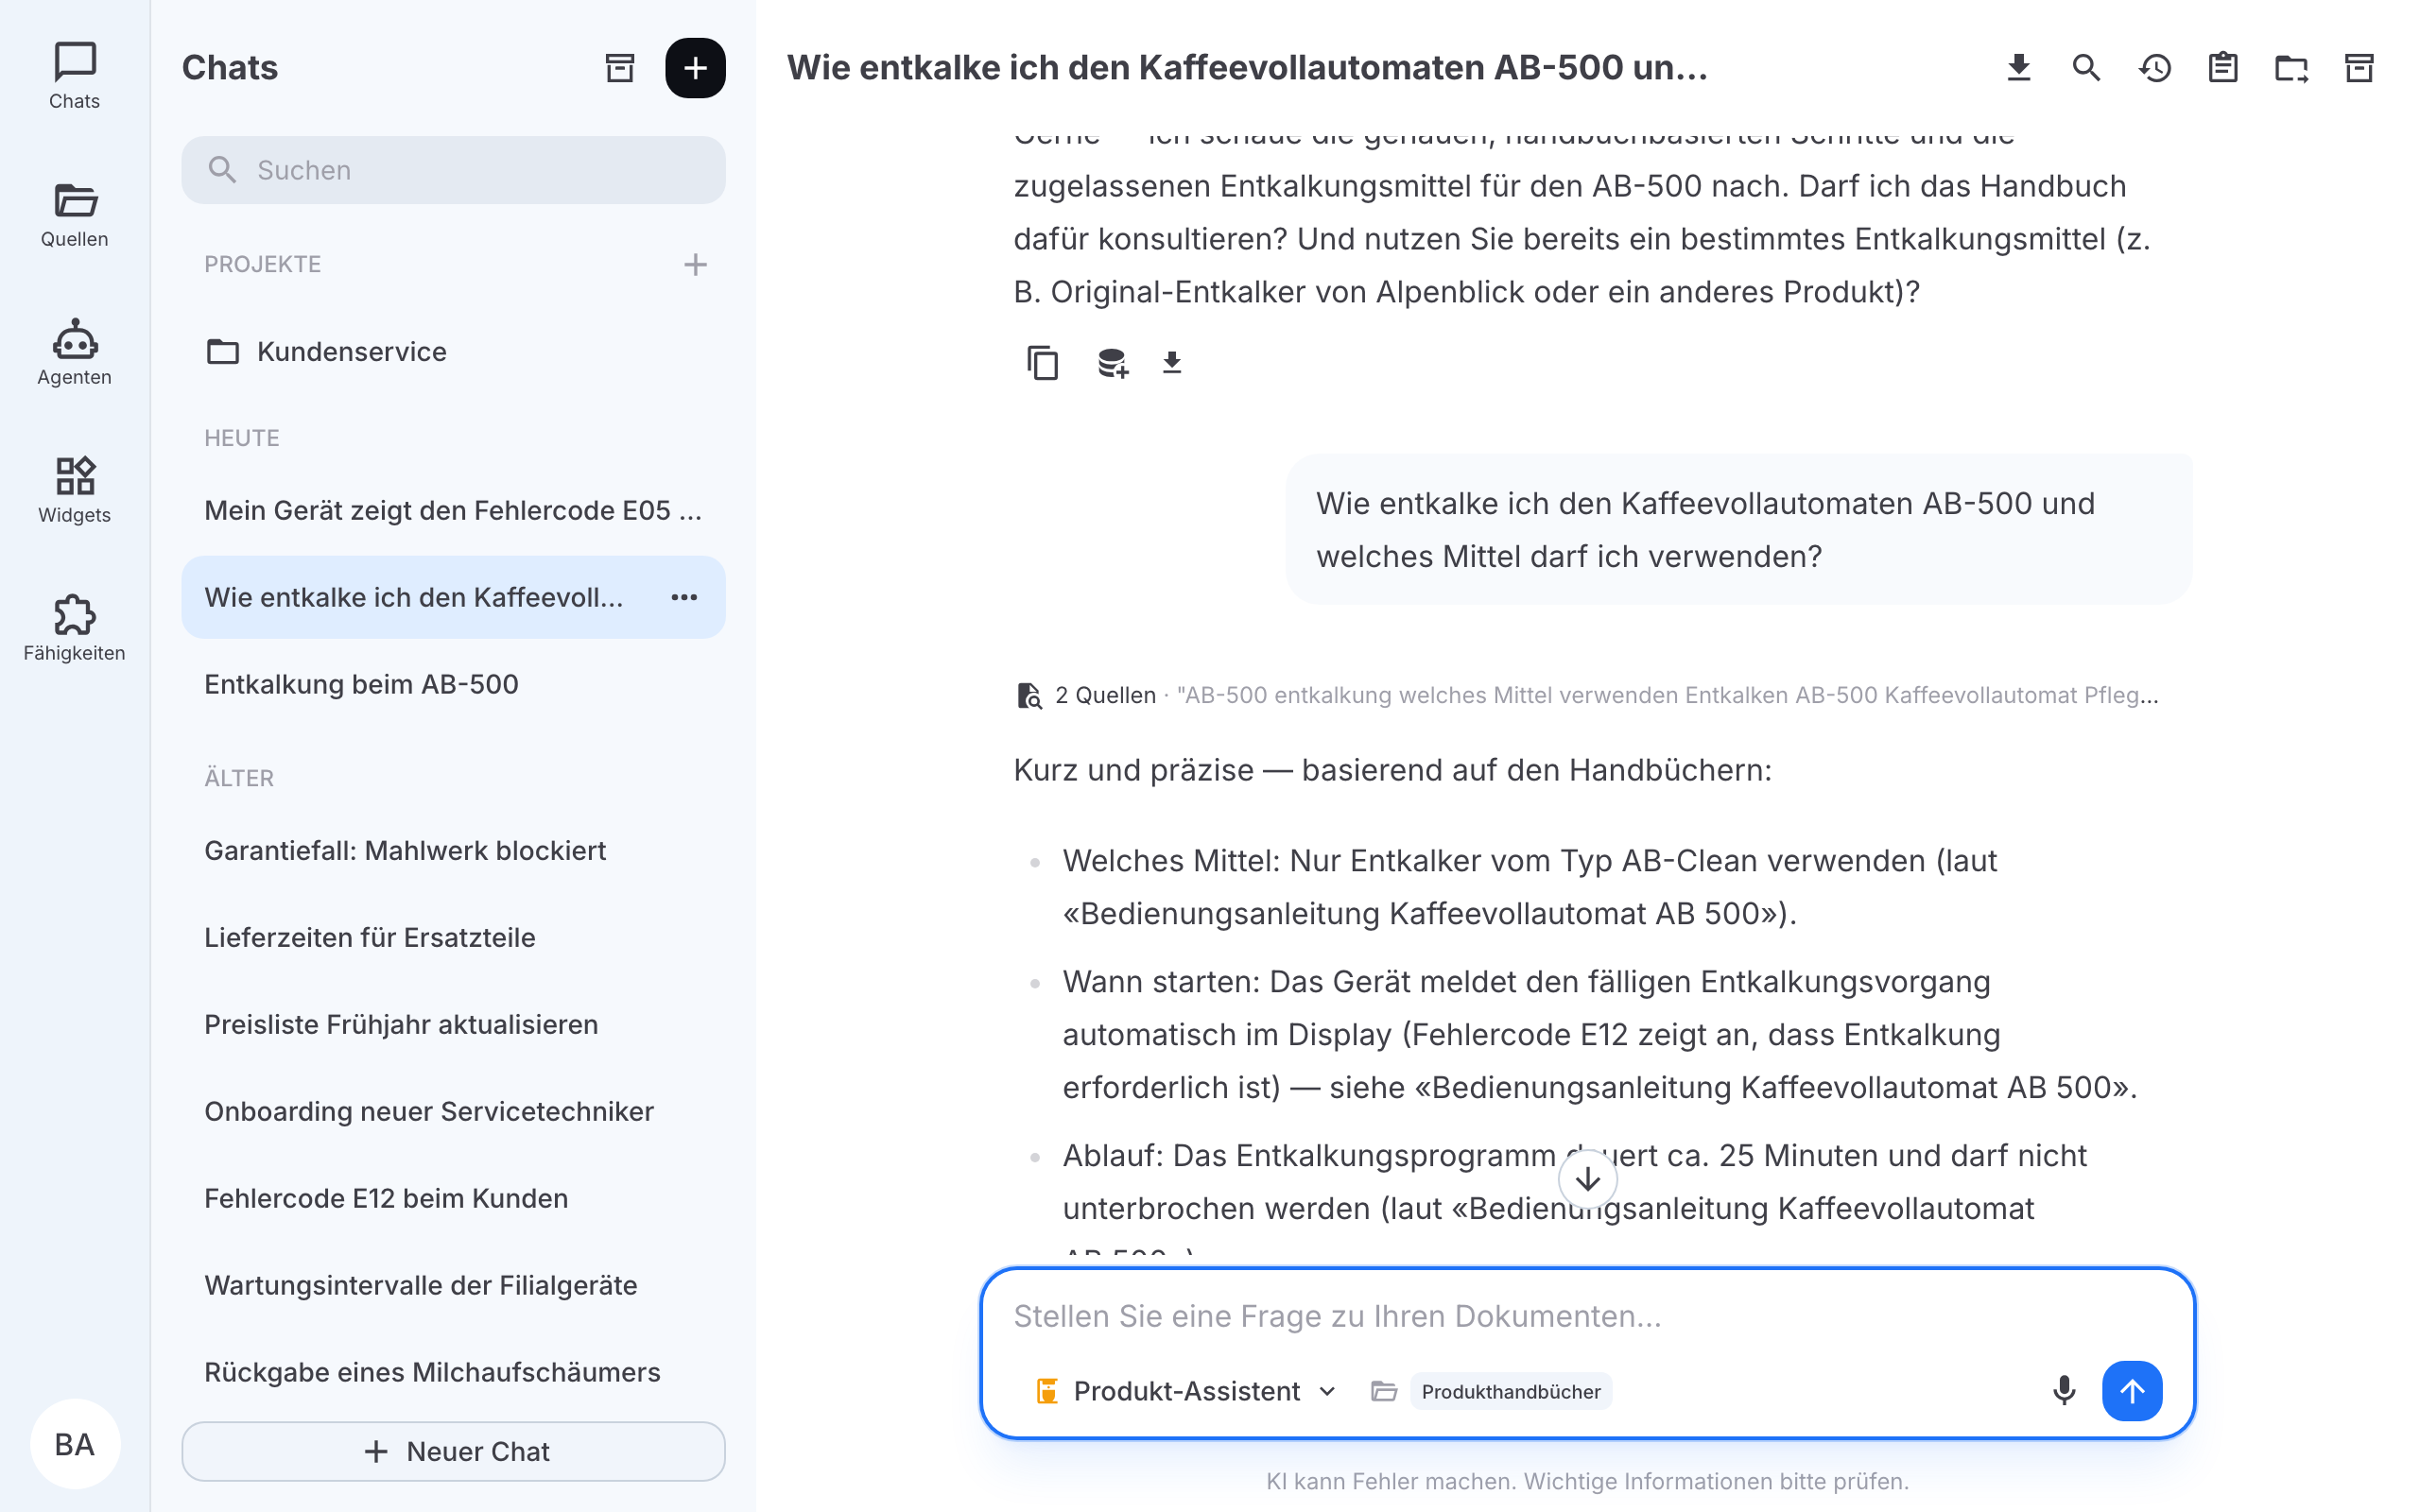Screen dimensions: 2420x1512
Task: Open the Fähigkeiten section in the sidebar
Action: [74, 628]
